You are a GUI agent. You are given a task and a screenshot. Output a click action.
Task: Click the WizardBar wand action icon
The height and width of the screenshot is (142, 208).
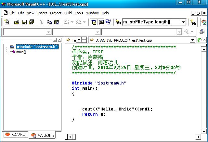(186, 32)
